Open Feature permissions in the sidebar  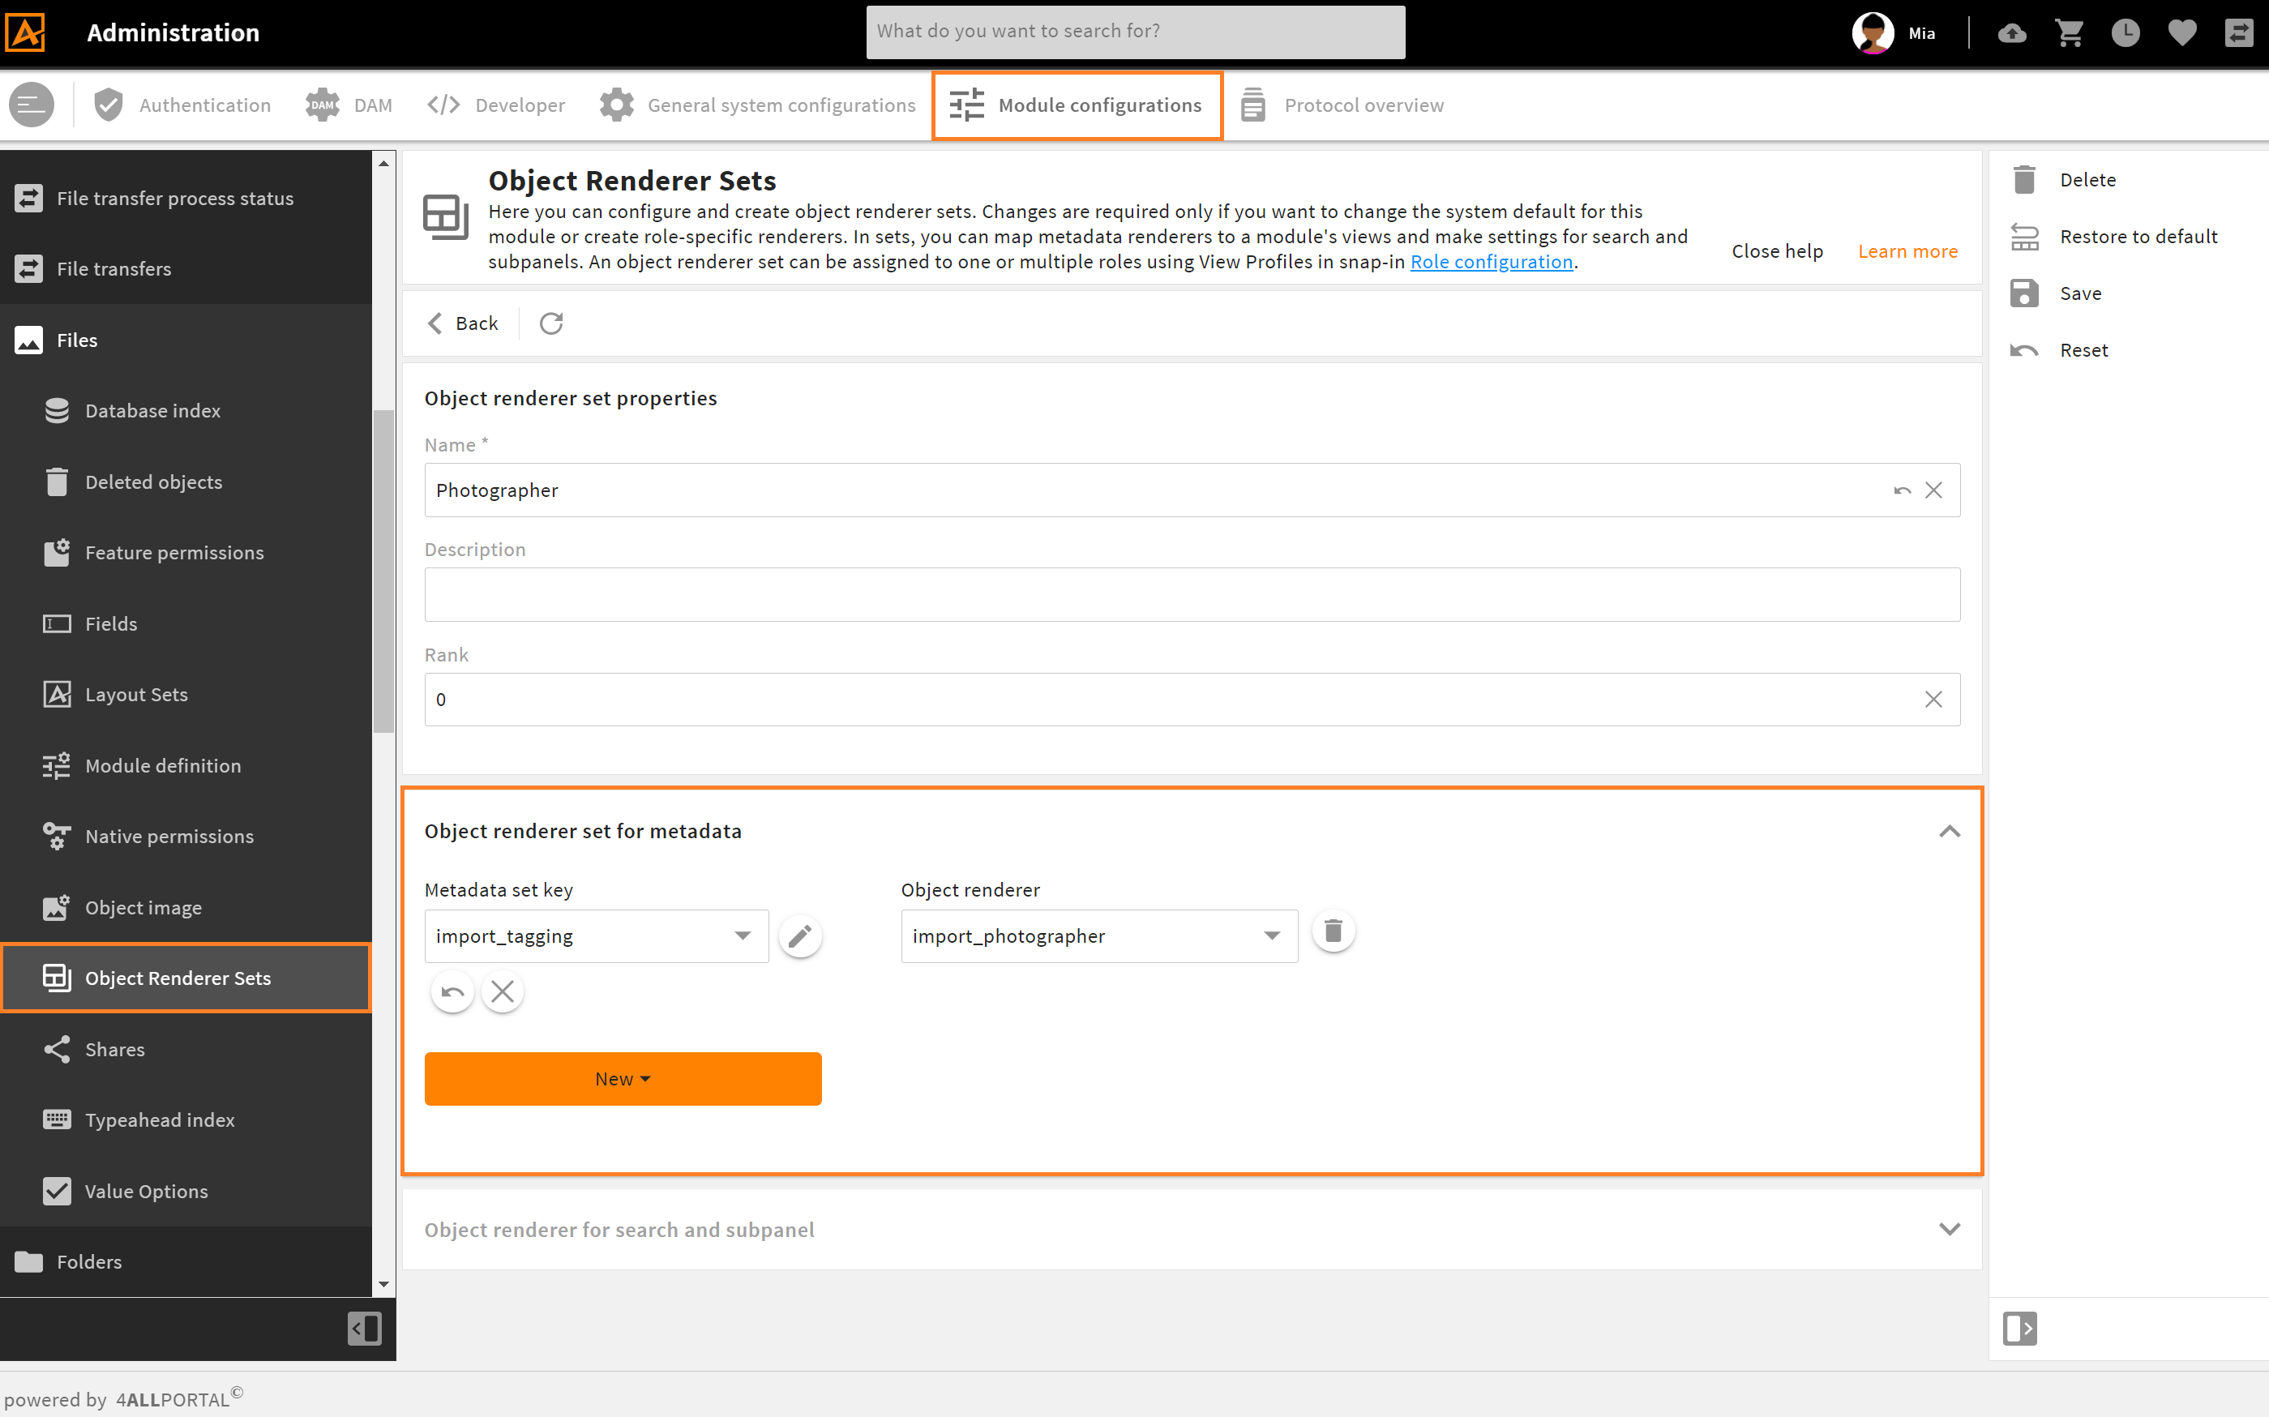tap(186, 553)
